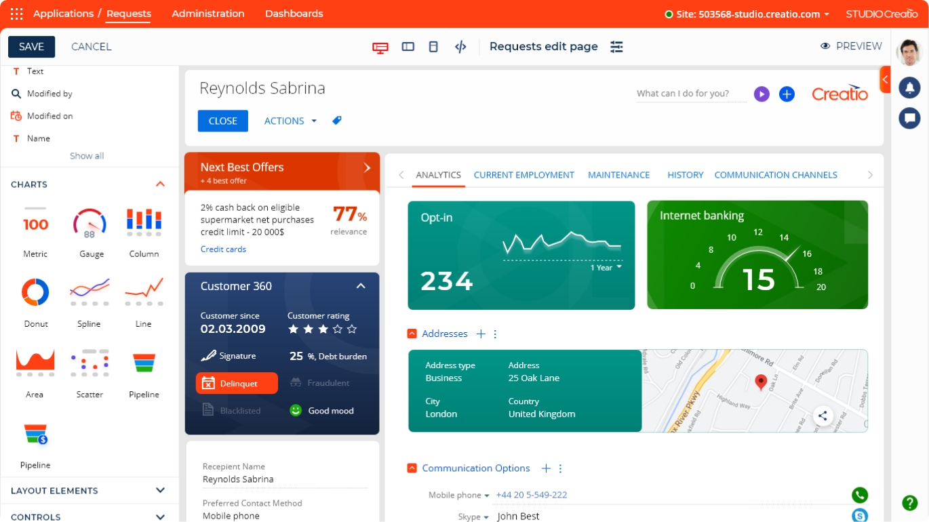Open Communication Options more menu

pyautogui.click(x=561, y=468)
